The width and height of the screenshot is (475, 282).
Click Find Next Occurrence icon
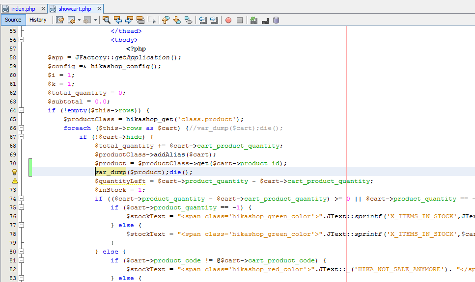(129, 20)
